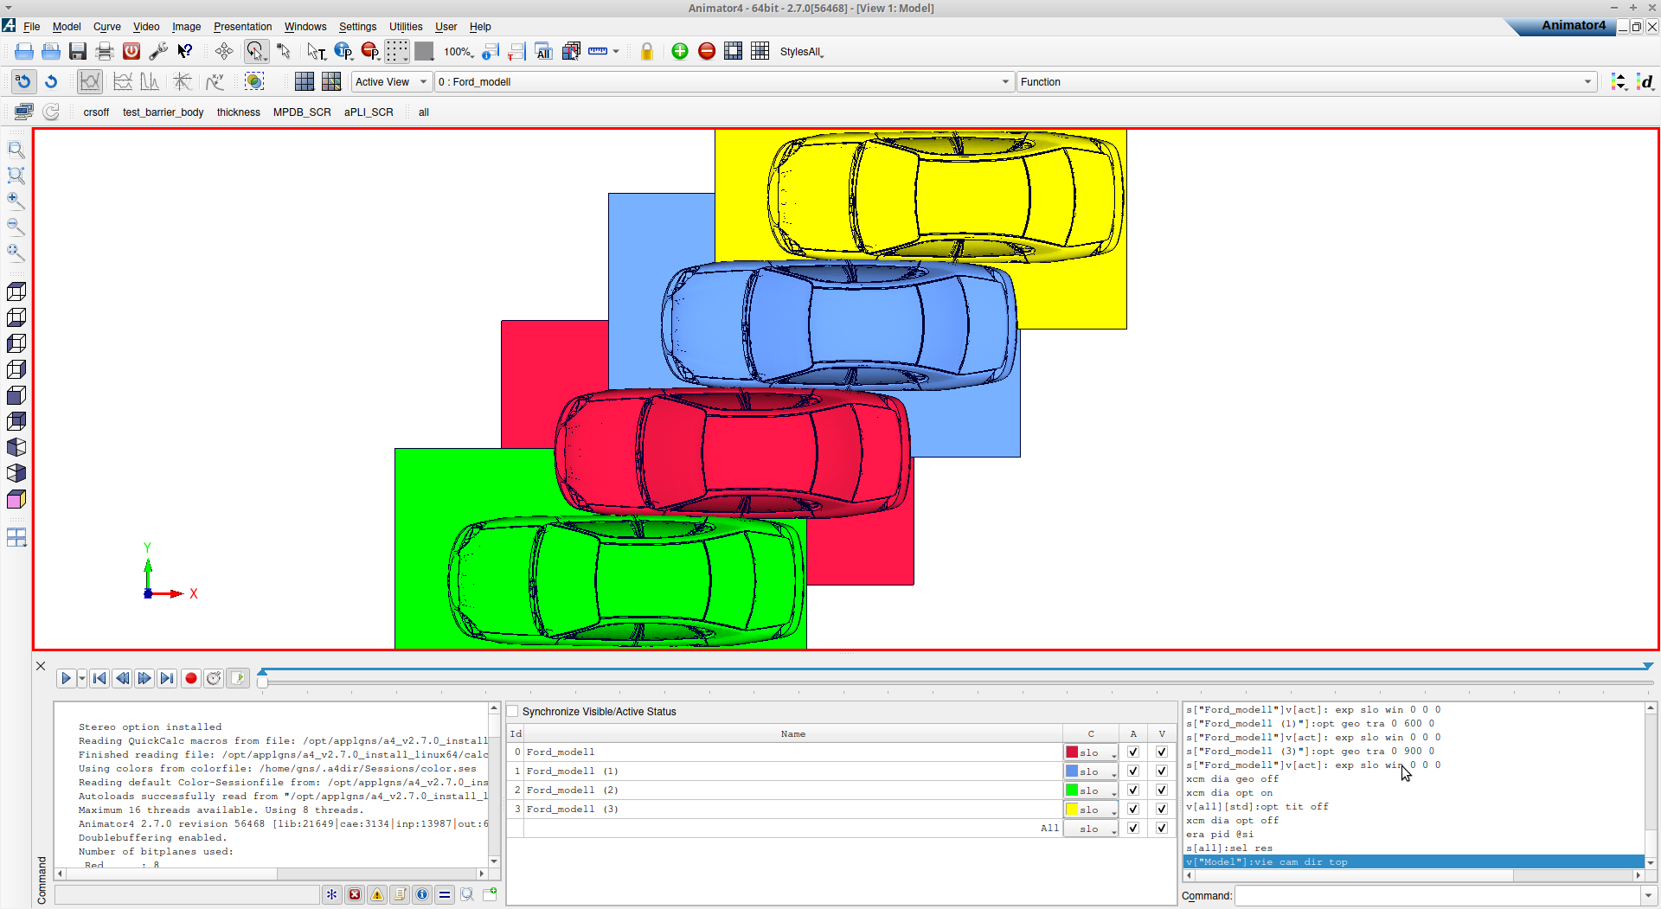Click the What's This help cursor icon
The width and height of the screenshot is (1661, 909).
point(185,52)
